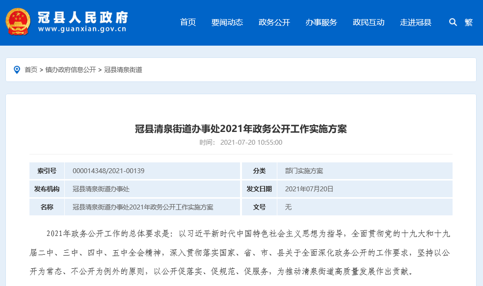Click the breadcrumb location pin icon
Image resolution: width=483 pixels, height=286 pixels.
click(x=17, y=70)
